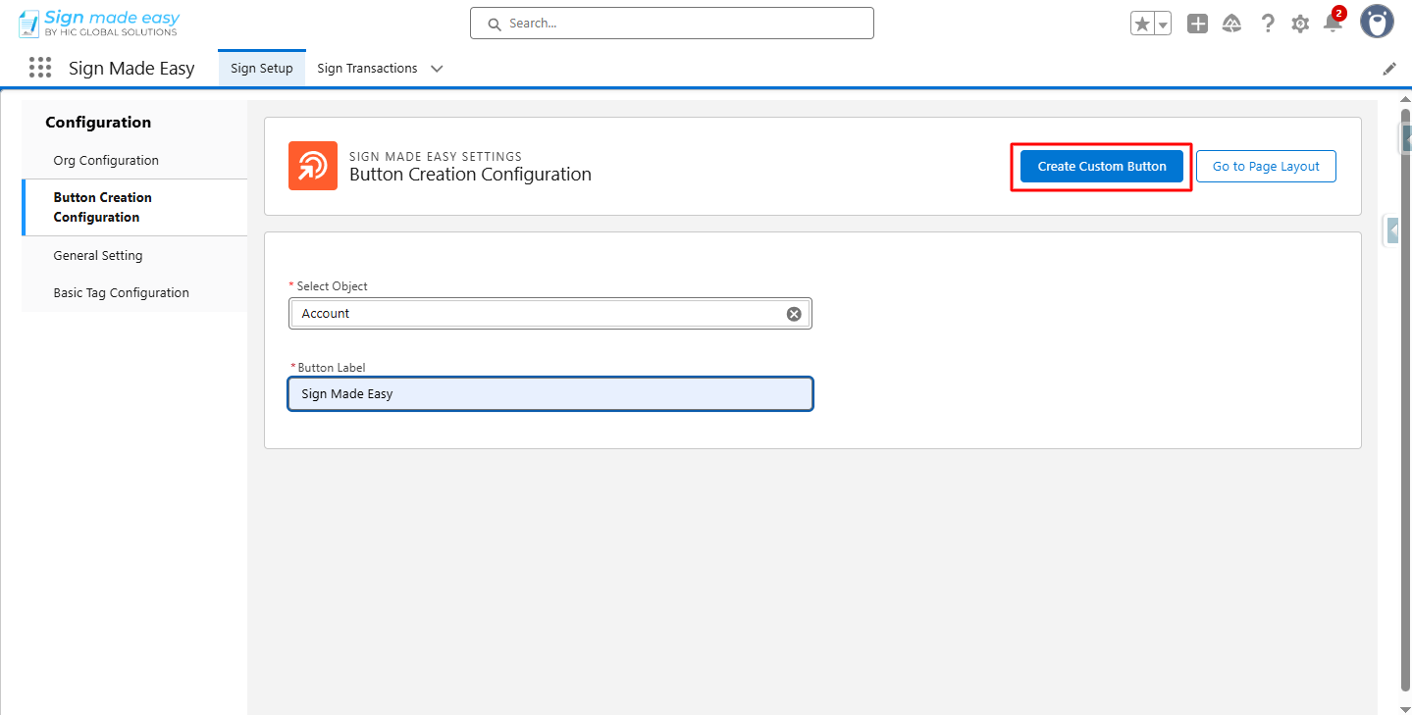Open the global actions plus icon
The image size is (1412, 715).
pyautogui.click(x=1197, y=24)
